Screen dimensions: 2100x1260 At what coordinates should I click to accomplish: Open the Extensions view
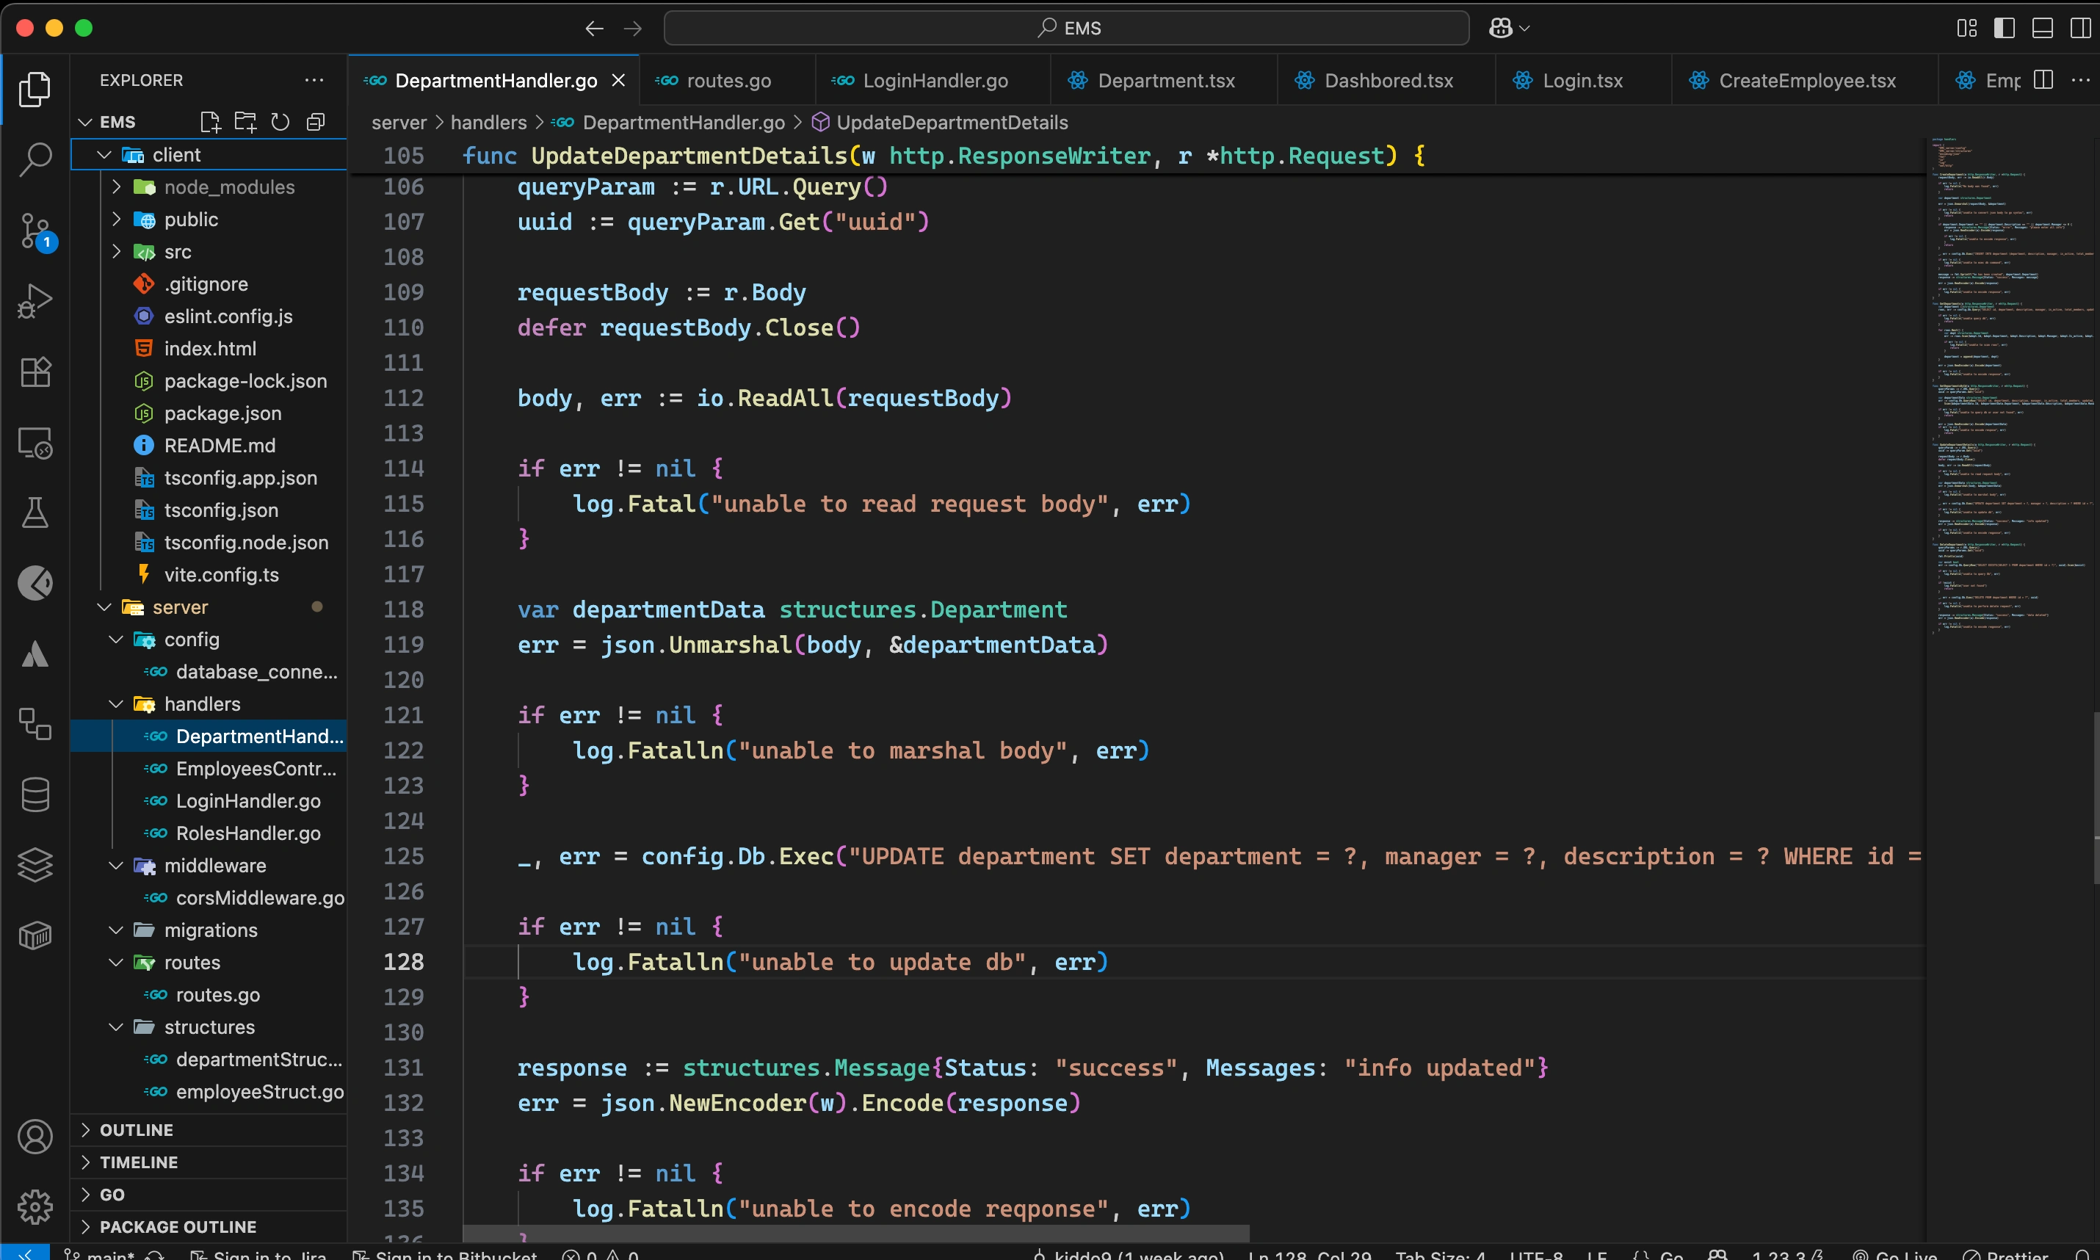[36, 372]
